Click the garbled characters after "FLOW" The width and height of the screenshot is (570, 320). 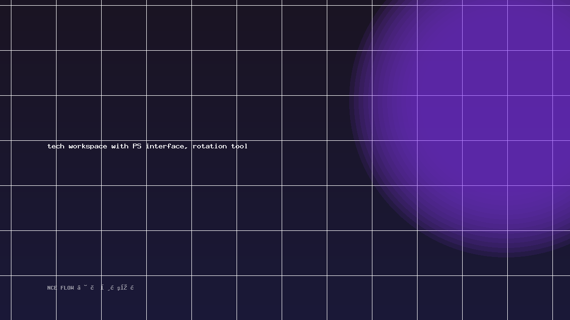pos(105,288)
